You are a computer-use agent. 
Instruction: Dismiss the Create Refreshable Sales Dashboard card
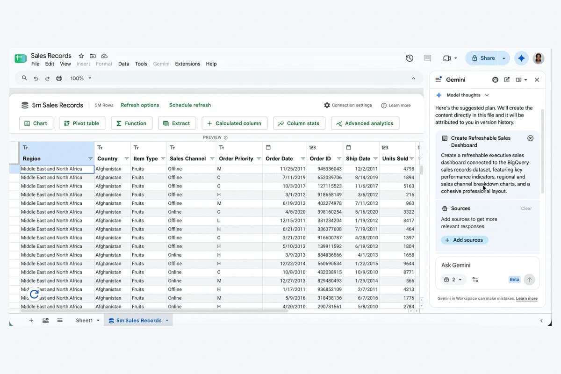530,138
